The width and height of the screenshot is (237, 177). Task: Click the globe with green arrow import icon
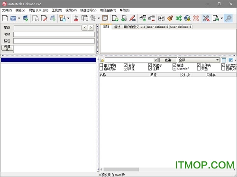[25, 18]
